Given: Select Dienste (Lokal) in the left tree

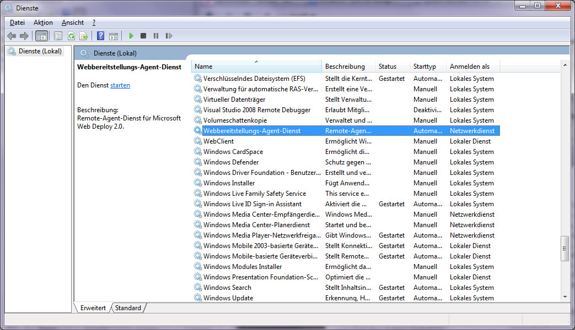Looking at the screenshot, I should pyautogui.click(x=40, y=51).
